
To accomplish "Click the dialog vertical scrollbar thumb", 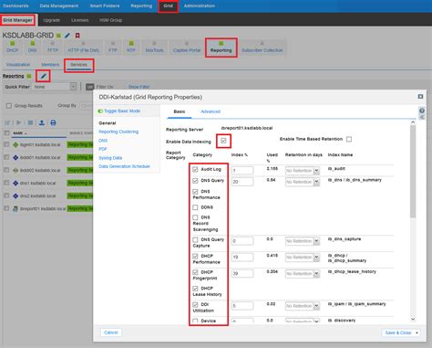I will (x=413, y=171).
